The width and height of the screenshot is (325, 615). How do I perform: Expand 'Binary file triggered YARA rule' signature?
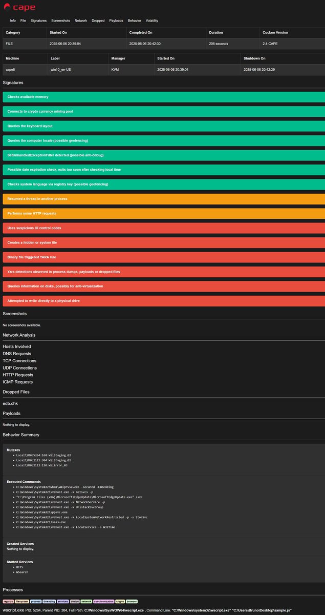click(x=164, y=256)
